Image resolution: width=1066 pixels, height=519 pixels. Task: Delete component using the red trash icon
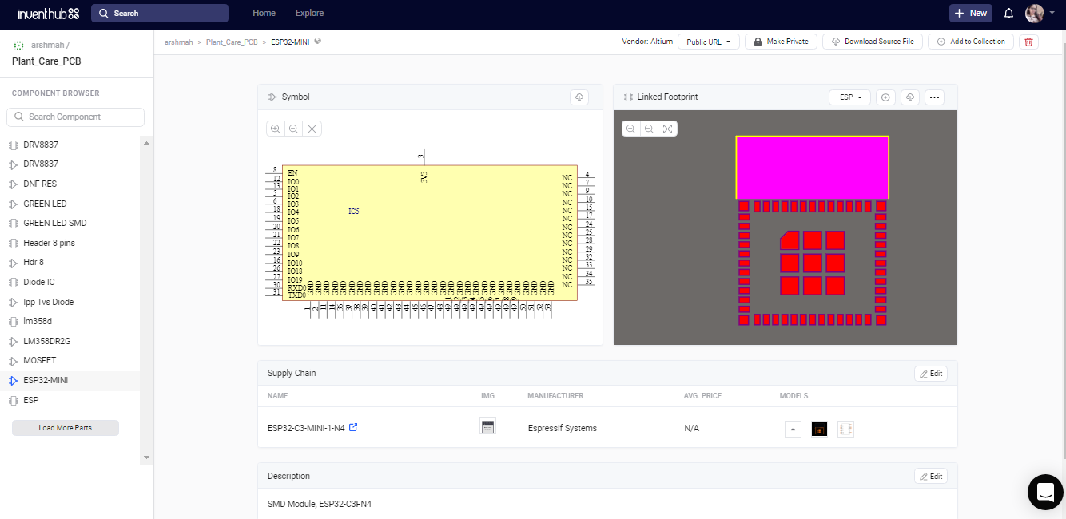[x=1028, y=42]
